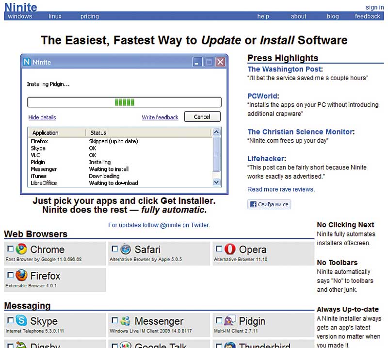
Task: Click the Chrome browser icon
Action: [x=21, y=249]
